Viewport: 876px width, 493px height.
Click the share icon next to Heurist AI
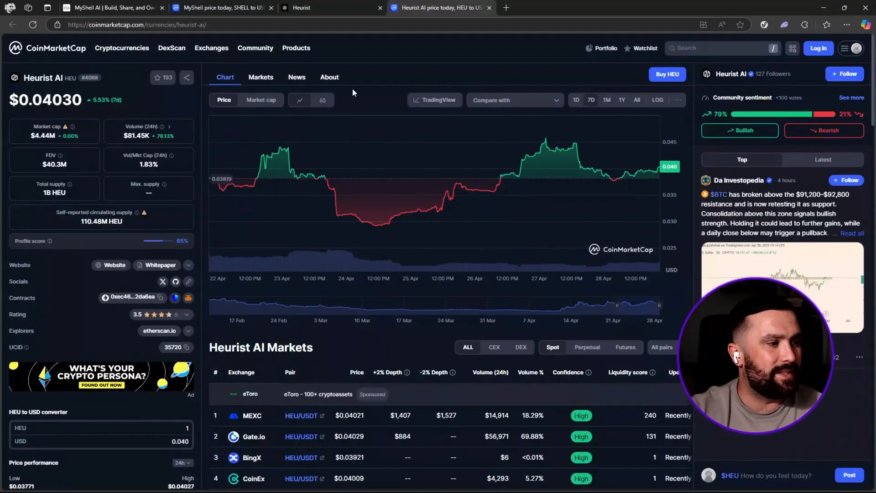pos(187,78)
